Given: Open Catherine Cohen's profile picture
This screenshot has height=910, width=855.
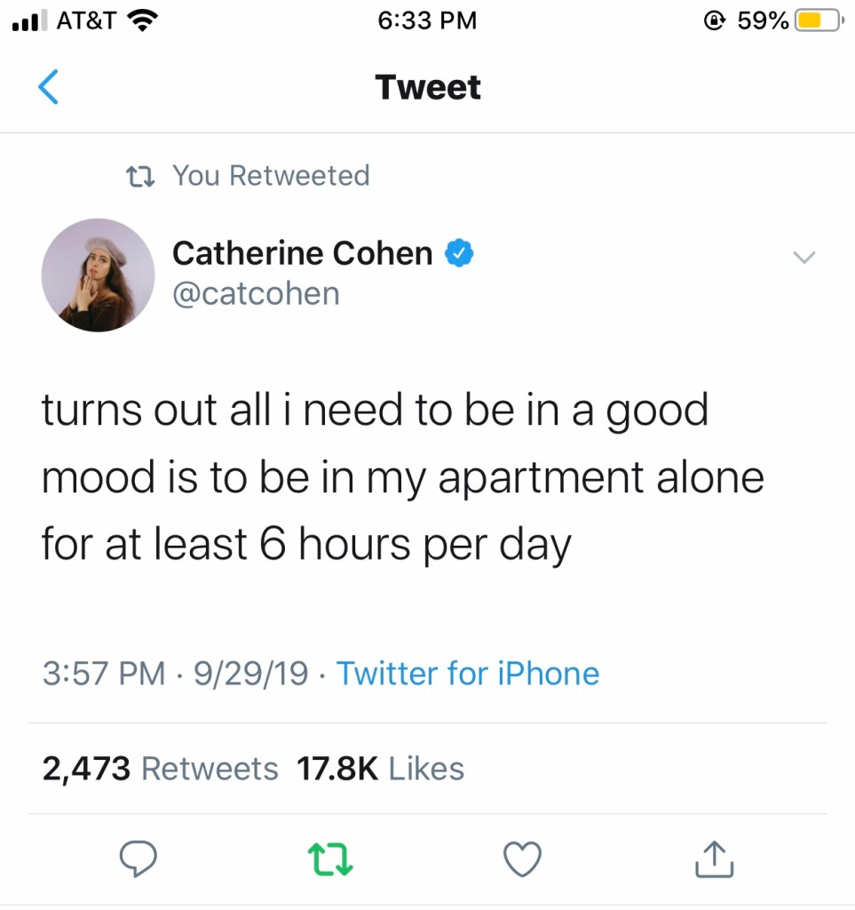Looking at the screenshot, I should point(98,275).
